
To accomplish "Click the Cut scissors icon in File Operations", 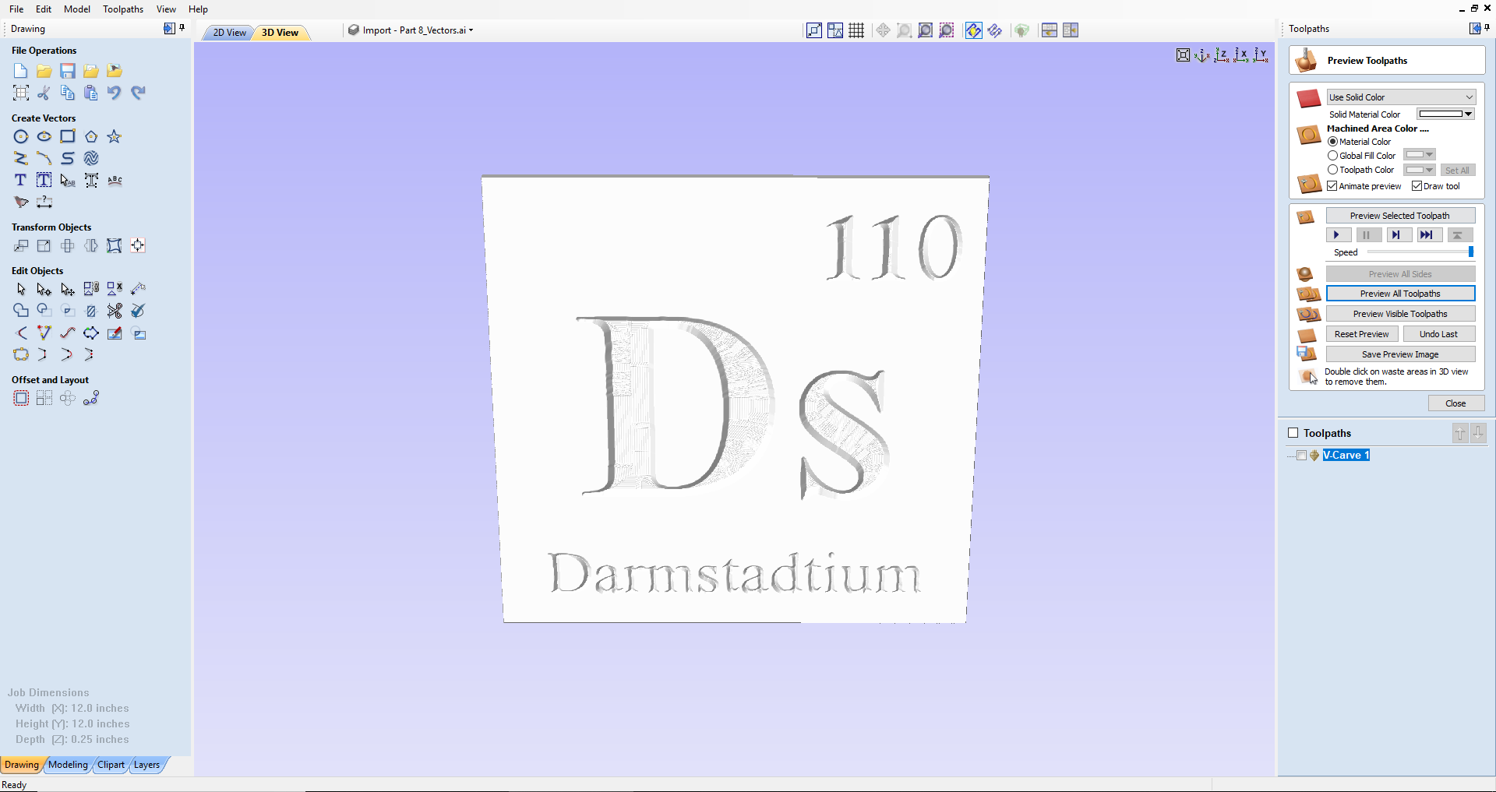I will click(x=44, y=93).
